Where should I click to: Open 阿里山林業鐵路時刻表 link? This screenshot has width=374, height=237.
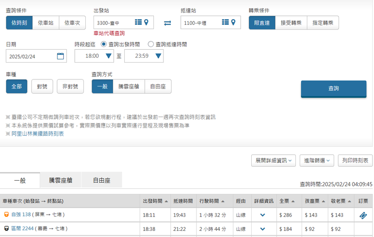tap(38, 134)
